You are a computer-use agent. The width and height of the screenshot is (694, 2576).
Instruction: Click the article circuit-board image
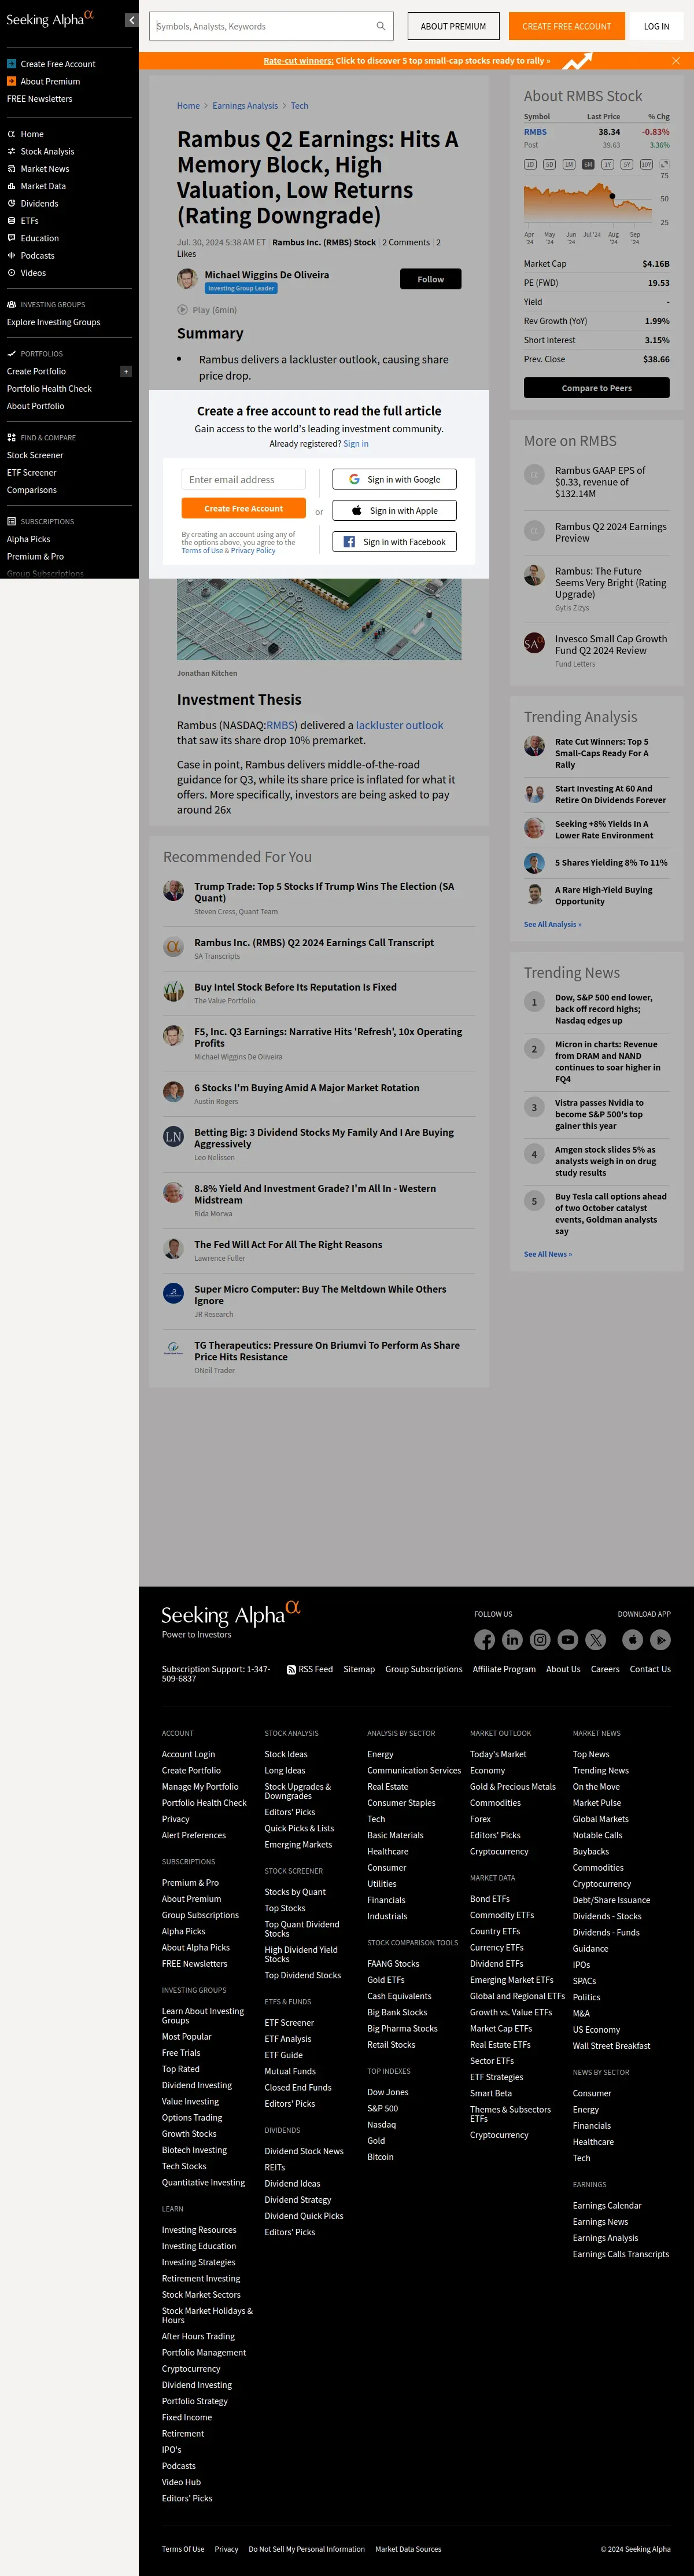click(x=319, y=619)
